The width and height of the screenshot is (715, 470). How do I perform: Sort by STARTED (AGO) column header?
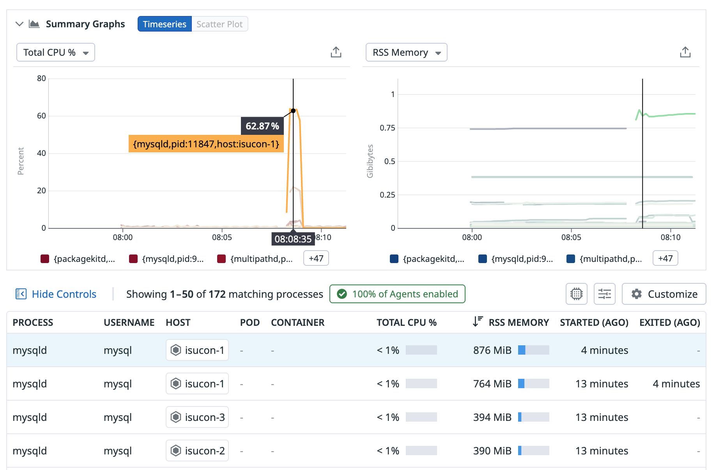tap(594, 323)
